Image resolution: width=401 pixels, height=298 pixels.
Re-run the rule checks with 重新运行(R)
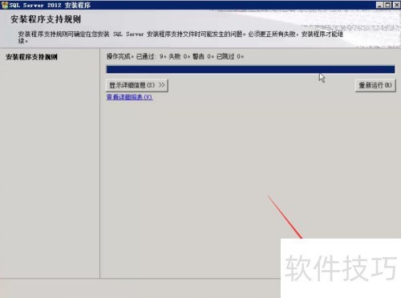coord(375,85)
